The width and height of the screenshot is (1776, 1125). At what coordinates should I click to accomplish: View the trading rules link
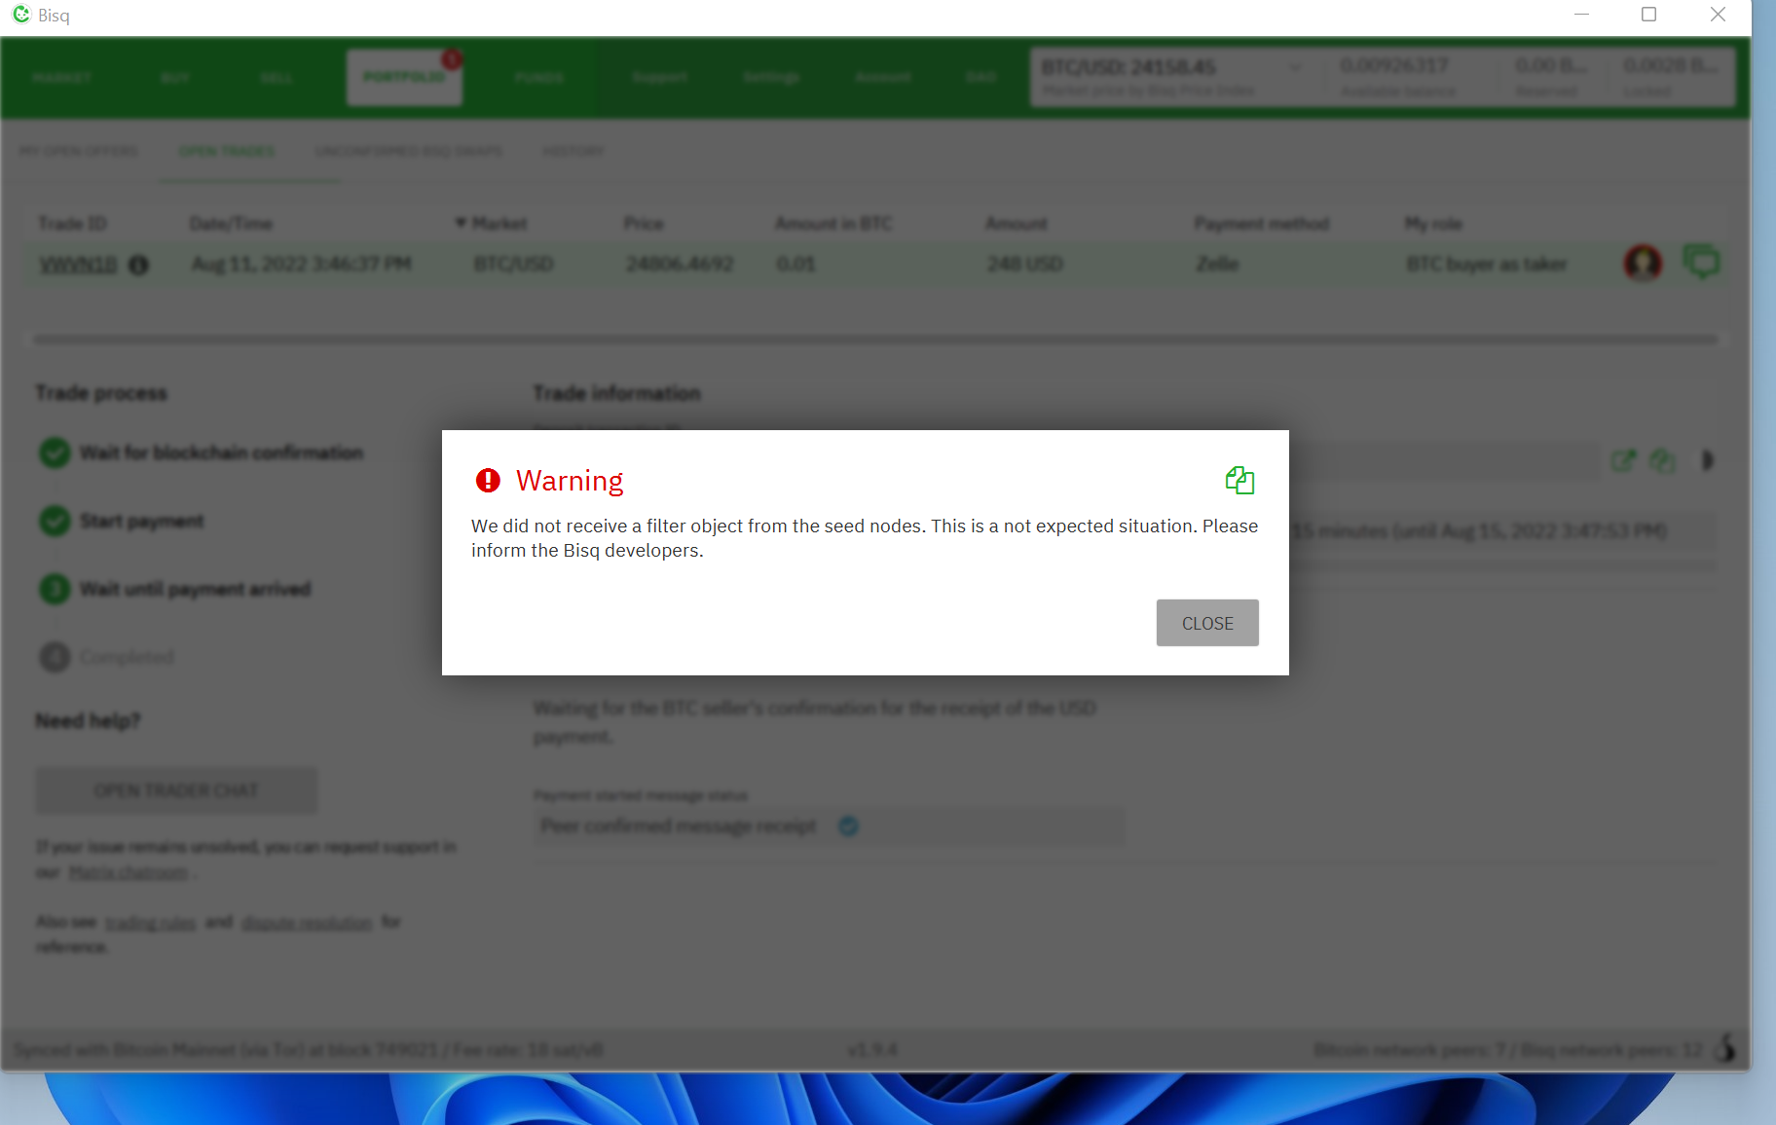150,922
